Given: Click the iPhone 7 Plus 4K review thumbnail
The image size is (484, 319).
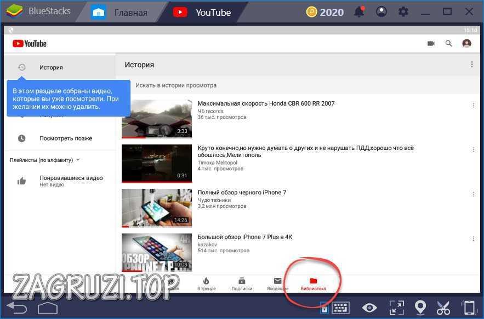Looking at the screenshot, I should point(157,252).
